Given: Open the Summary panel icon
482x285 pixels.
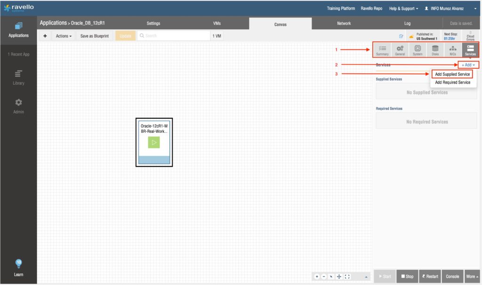Looking at the screenshot, I should point(382,50).
